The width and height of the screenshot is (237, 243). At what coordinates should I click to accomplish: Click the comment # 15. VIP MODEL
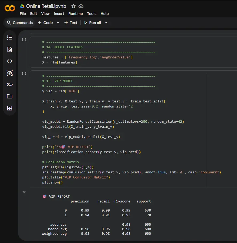58,81
